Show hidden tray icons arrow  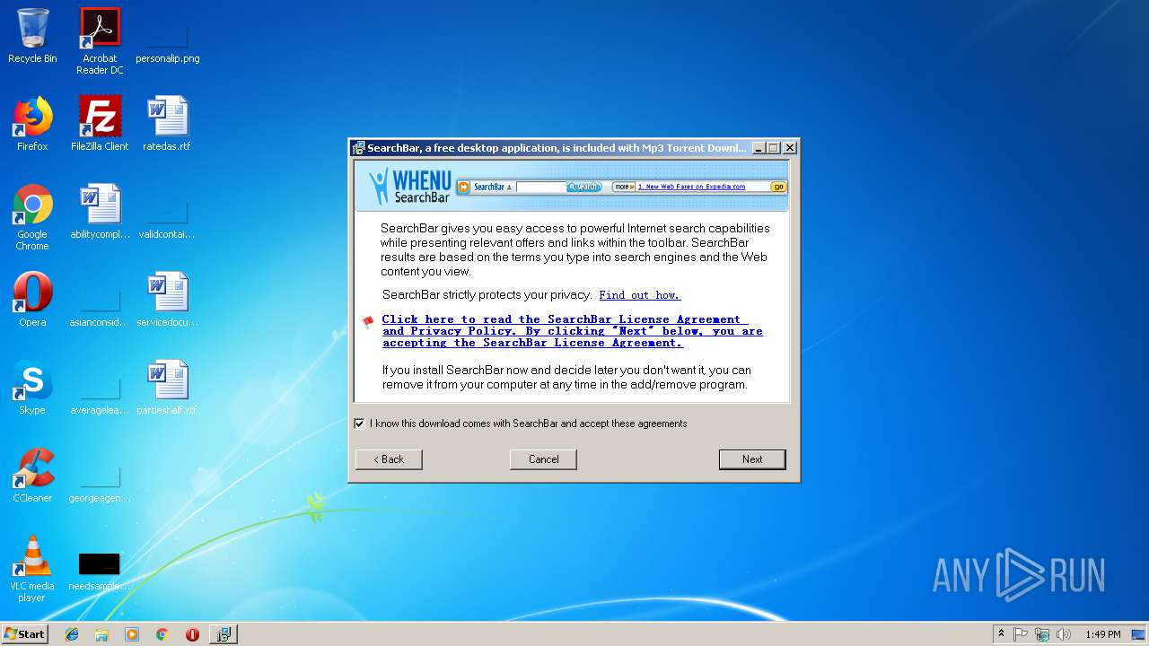pos(1001,634)
